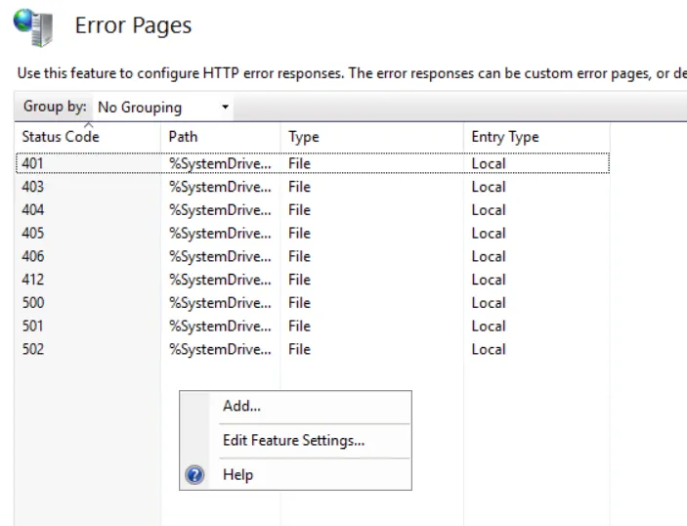The image size is (687, 526).
Task: Click the File type cell in 403 row
Action: 299,187
